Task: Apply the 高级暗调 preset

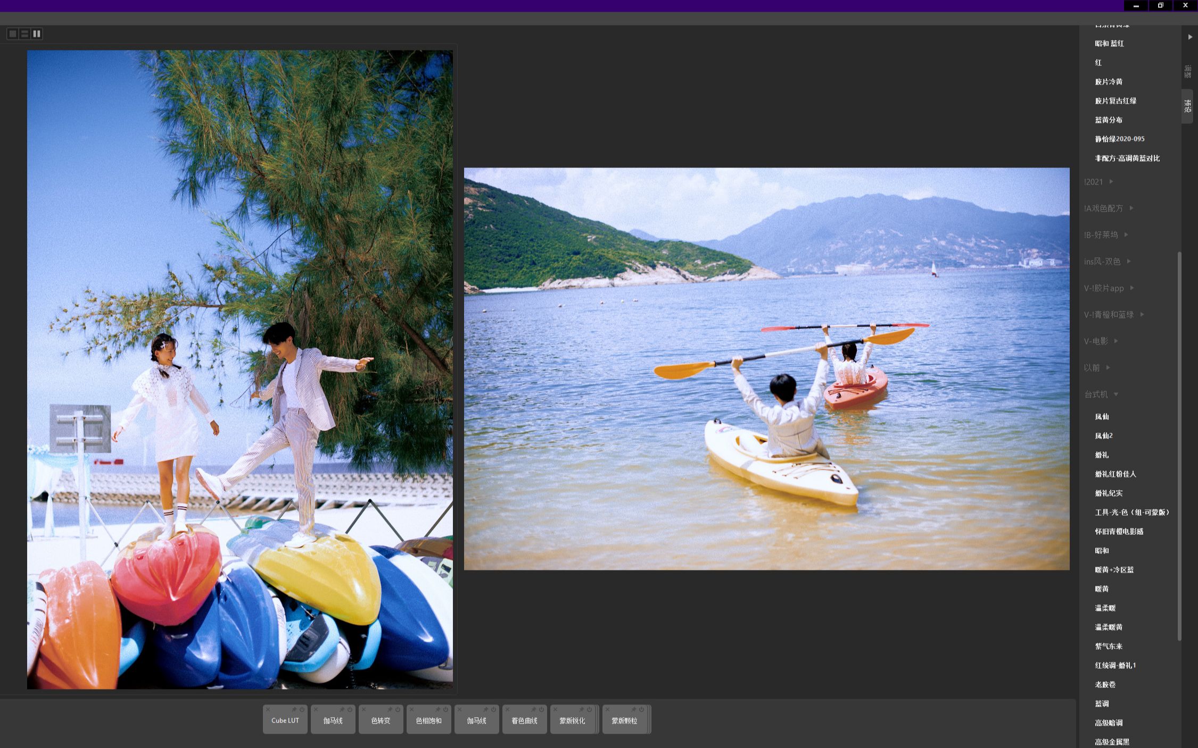Action: click(x=1109, y=723)
